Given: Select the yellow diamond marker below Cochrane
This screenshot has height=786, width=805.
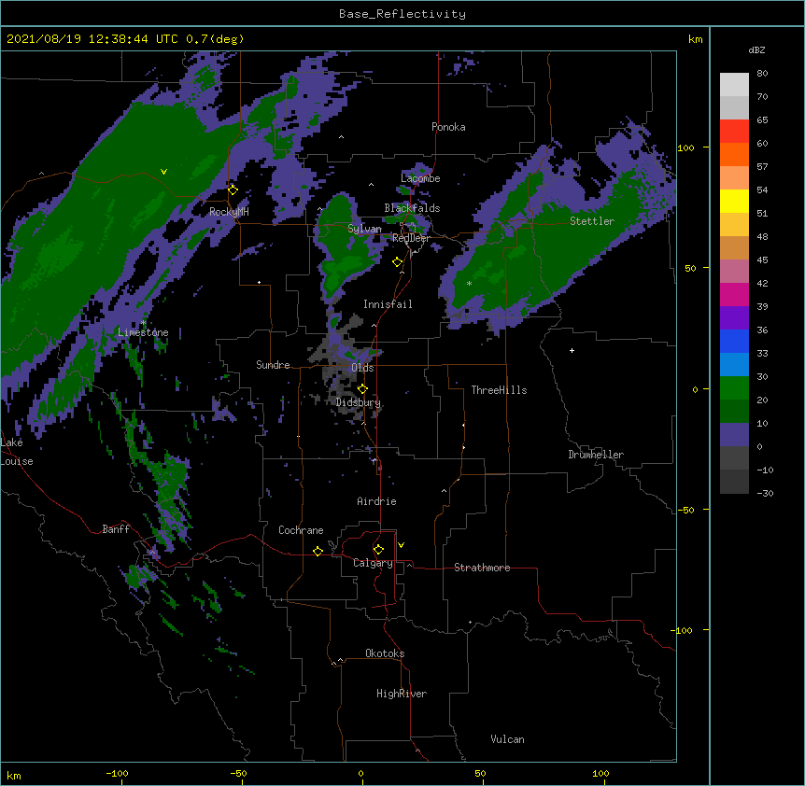Looking at the screenshot, I should pos(318,551).
